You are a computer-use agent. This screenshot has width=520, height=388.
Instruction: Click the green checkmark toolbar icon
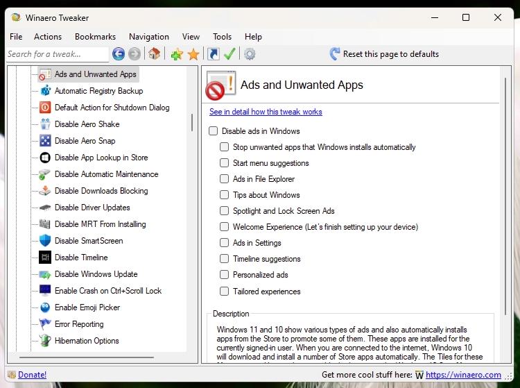click(229, 53)
